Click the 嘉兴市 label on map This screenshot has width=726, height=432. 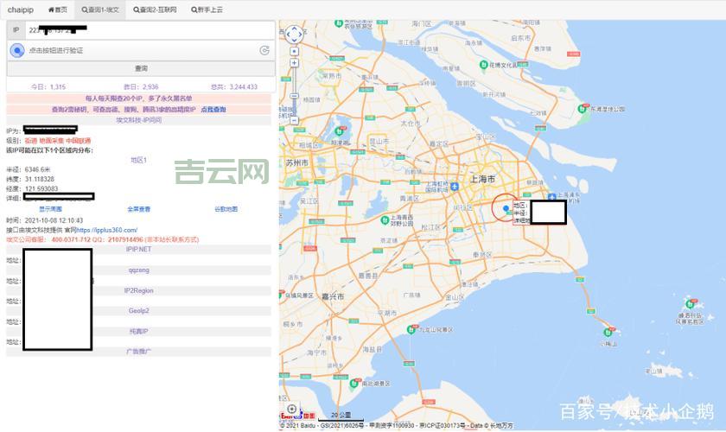point(333,296)
